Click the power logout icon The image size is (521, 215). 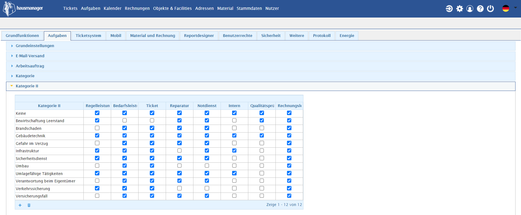tap(491, 9)
